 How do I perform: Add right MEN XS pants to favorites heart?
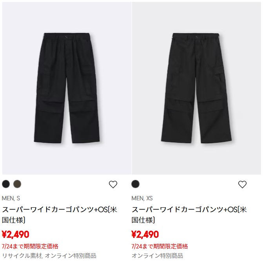[x=242, y=185]
